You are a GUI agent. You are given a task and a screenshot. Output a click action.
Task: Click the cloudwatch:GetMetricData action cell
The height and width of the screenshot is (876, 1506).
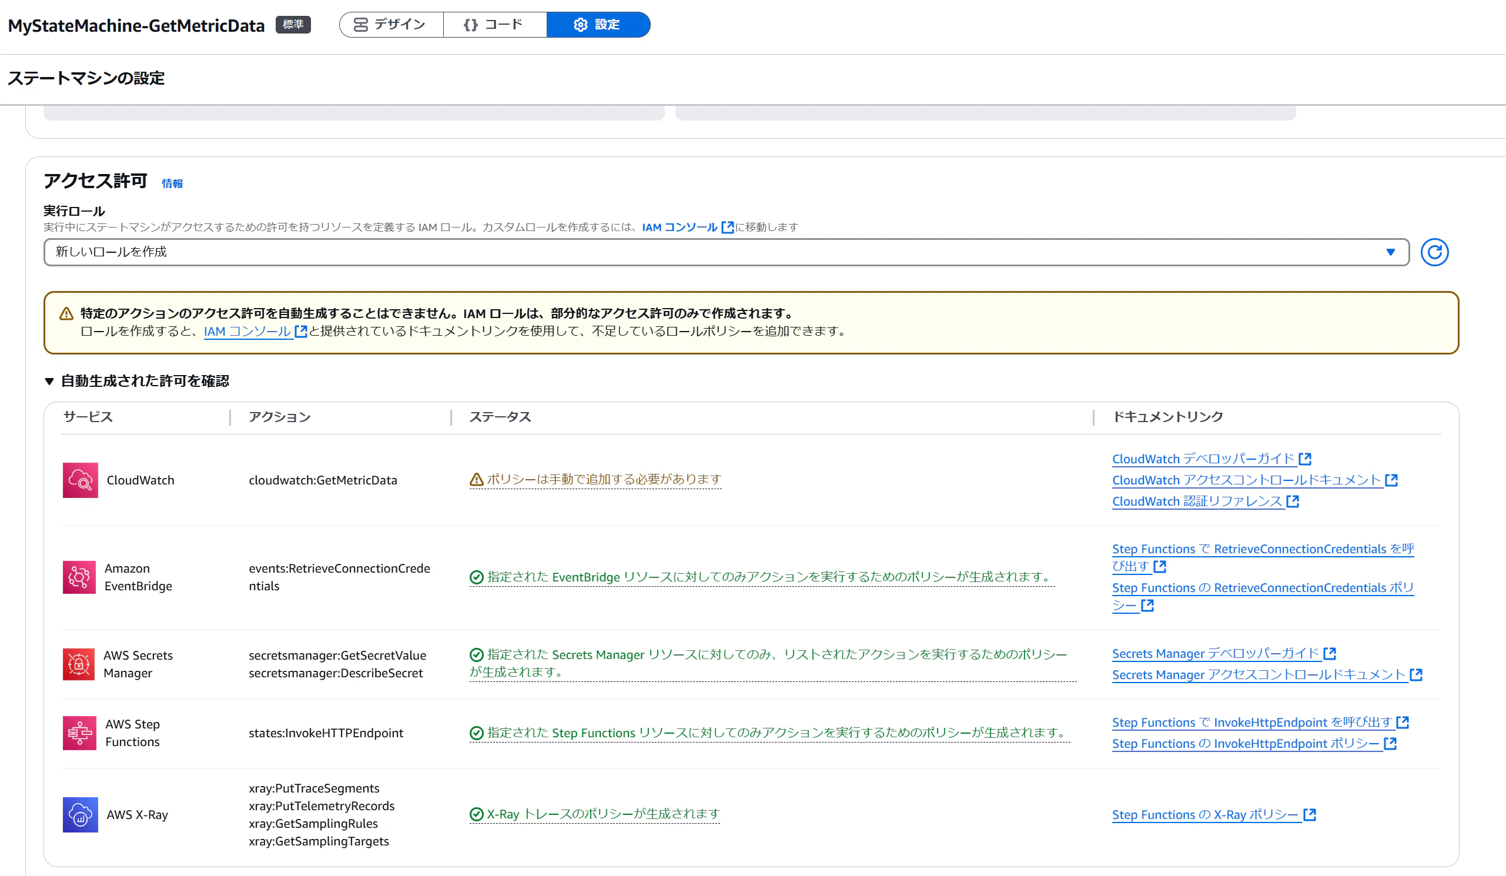click(323, 480)
